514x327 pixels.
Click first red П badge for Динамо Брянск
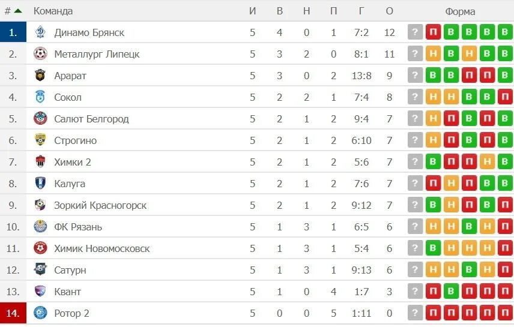pos(433,32)
